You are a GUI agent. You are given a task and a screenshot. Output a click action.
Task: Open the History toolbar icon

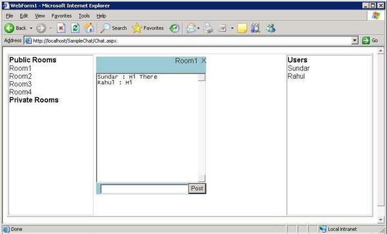tap(174, 28)
